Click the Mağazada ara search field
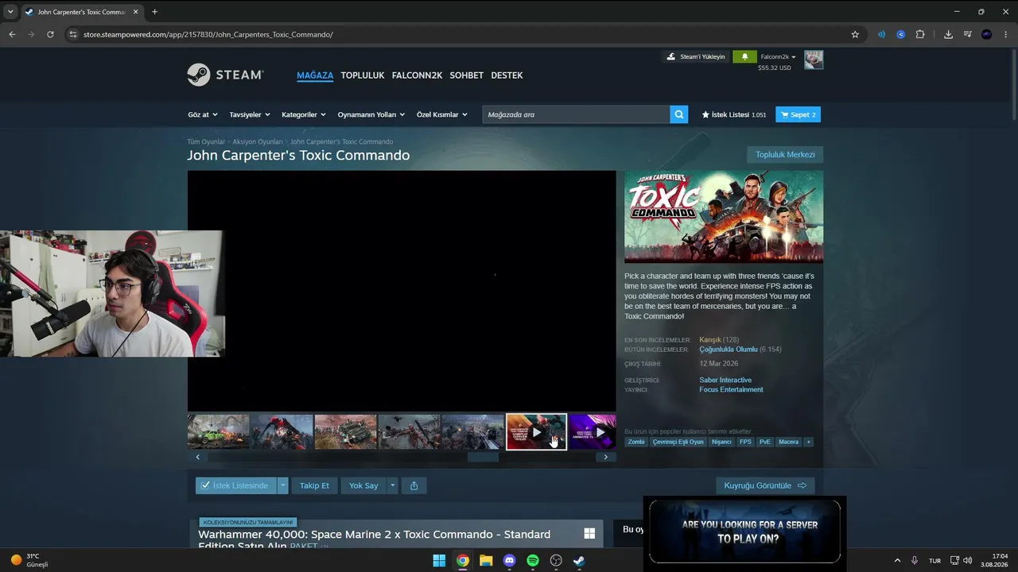Screen dimensions: 1018x572 pyautogui.click(x=576, y=114)
